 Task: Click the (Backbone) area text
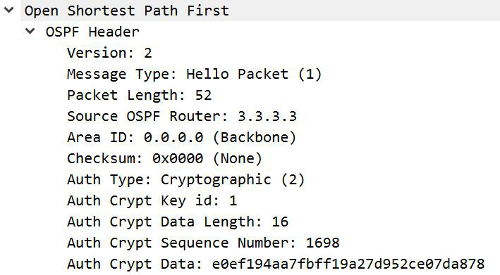click(x=255, y=138)
